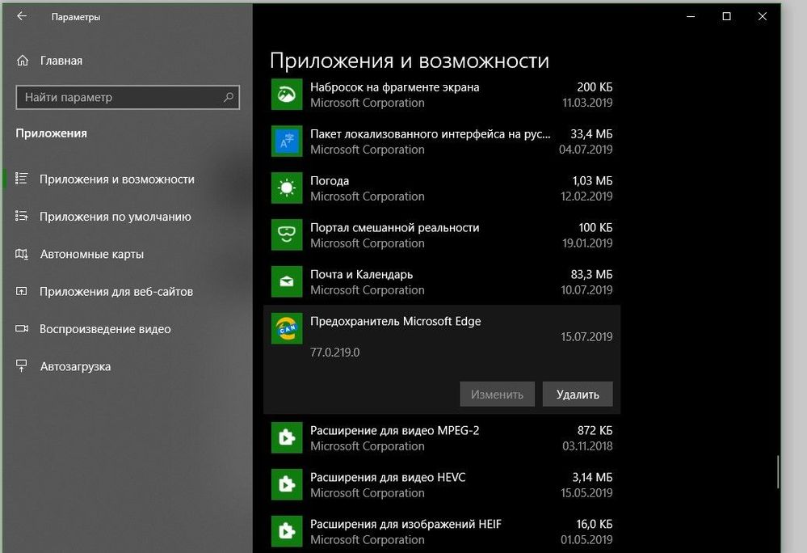Select Расширения для изображений HEIF entry
The image size is (807, 553).
(442, 532)
